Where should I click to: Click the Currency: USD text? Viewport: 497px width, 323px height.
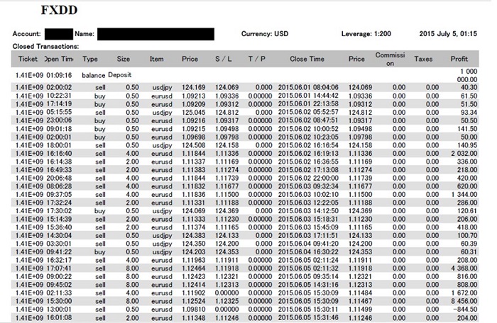pos(265,34)
